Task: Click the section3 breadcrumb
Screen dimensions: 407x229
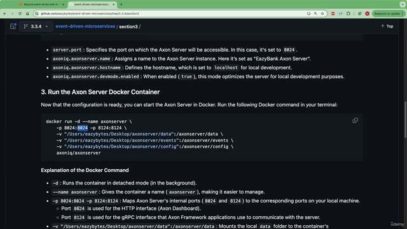Action: point(128,27)
